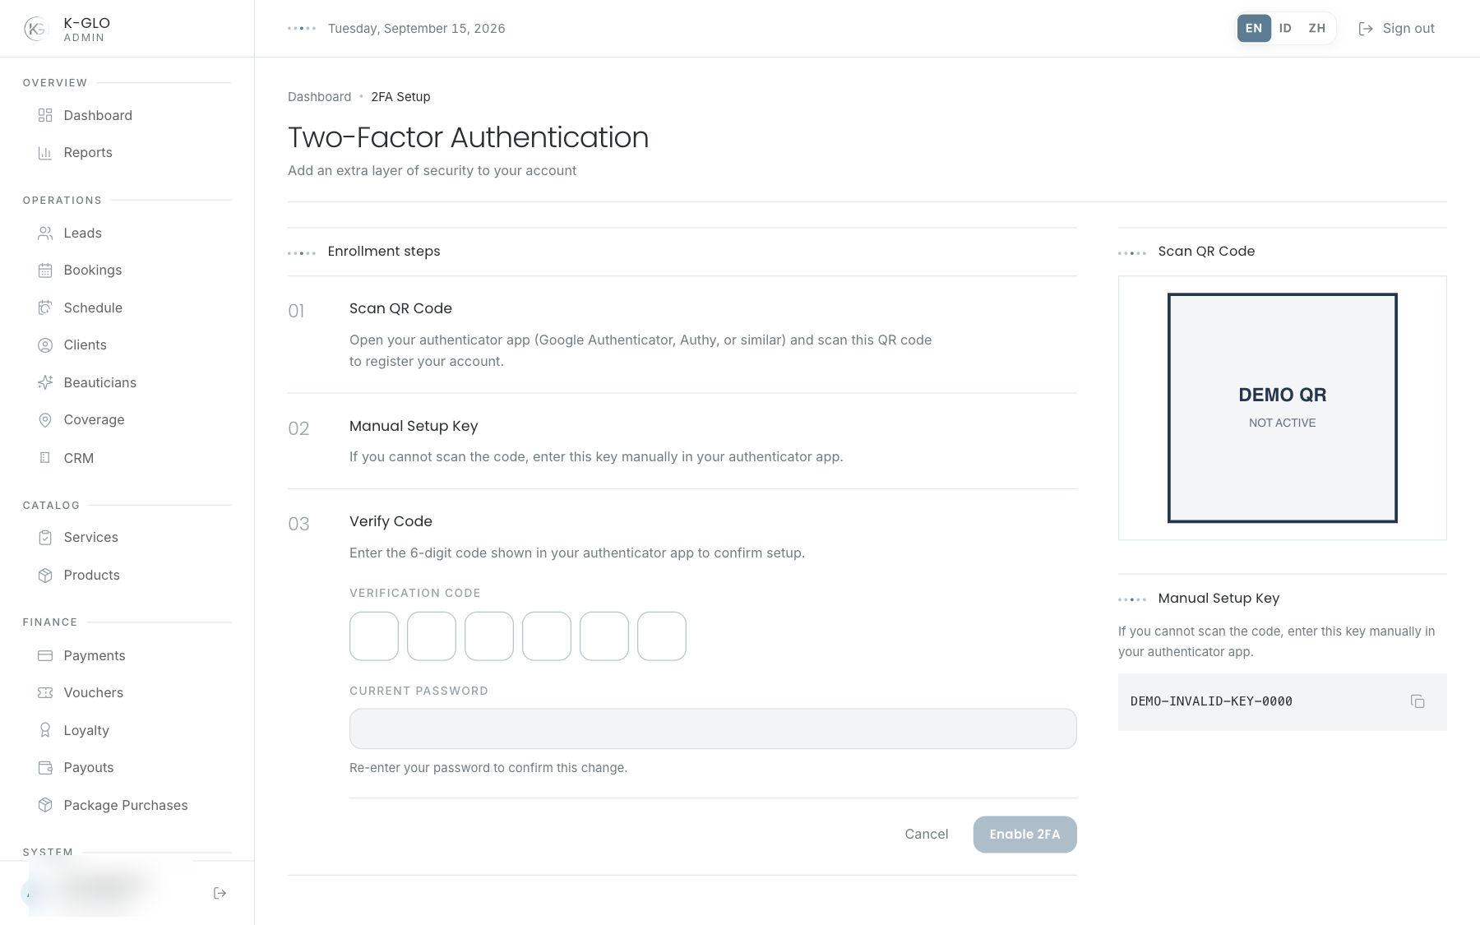Click the Clients person icon

tap(45, 345)
